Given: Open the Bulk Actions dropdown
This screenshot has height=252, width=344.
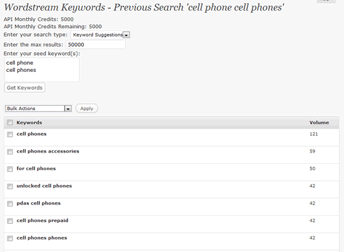Looking at the screenshot, I should pos(38,109).
